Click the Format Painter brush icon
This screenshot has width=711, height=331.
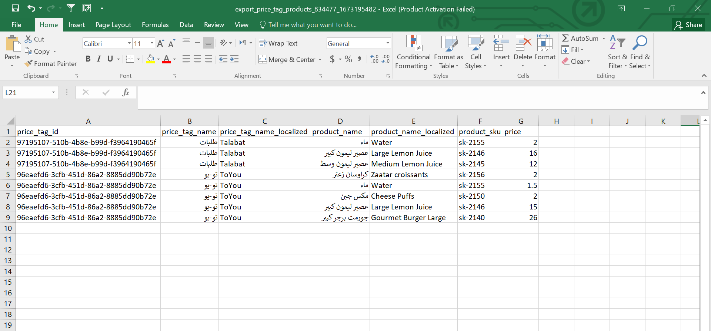point(29,64)
